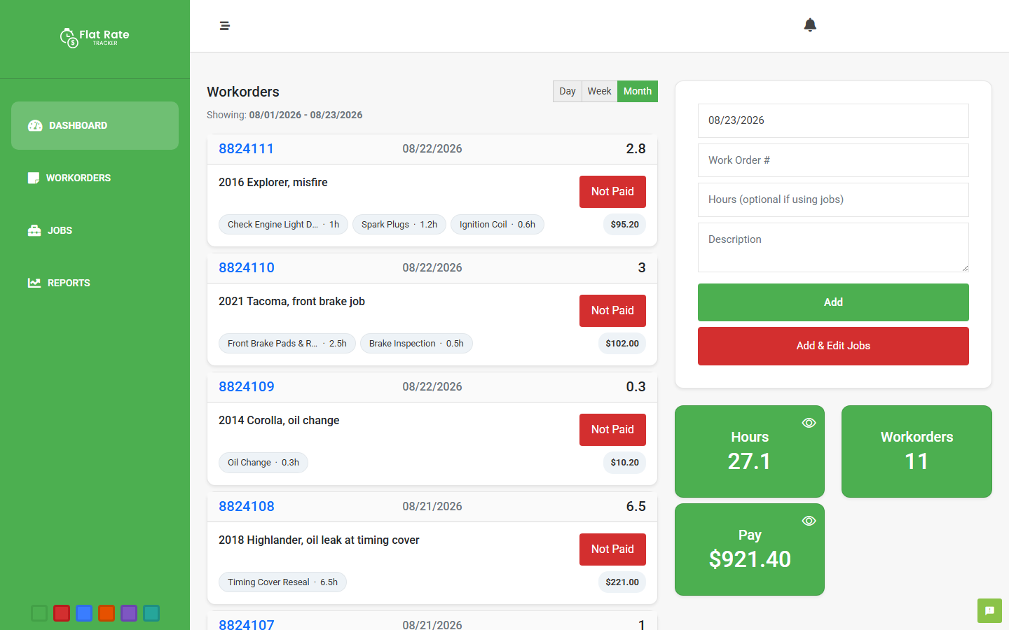Click '2016 Explorer, misfire' description
Screen dimensions: 1009x630
point(273,183)
